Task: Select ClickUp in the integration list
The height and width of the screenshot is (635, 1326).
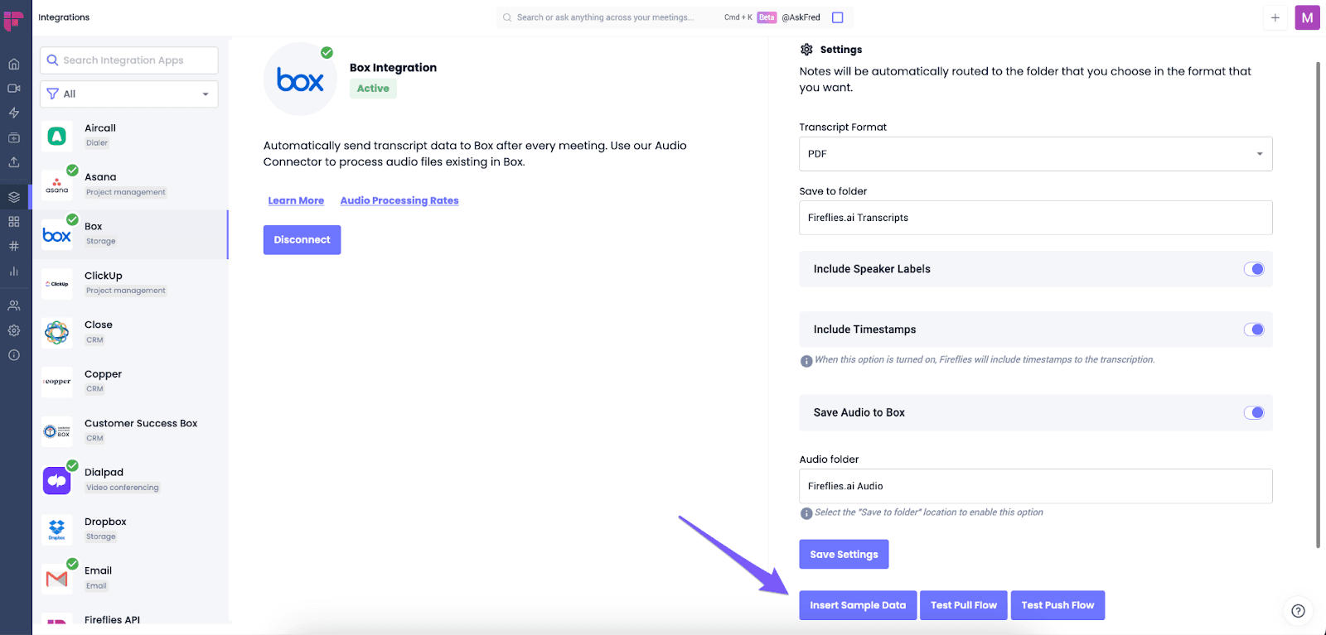Action: click(130, 283)
